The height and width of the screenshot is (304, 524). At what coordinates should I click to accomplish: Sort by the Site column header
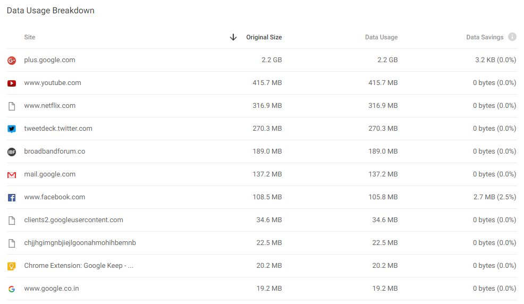[30, 37]
